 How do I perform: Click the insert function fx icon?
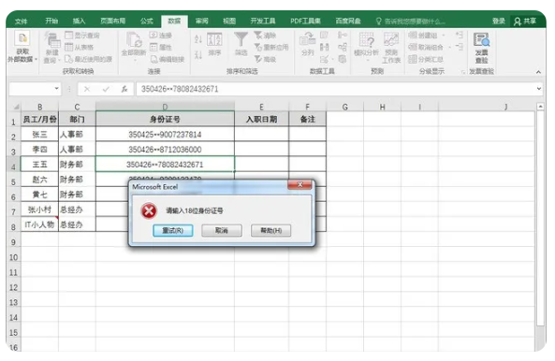[124, 89]
